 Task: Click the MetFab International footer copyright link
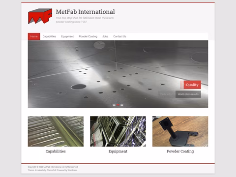point(53,167)
